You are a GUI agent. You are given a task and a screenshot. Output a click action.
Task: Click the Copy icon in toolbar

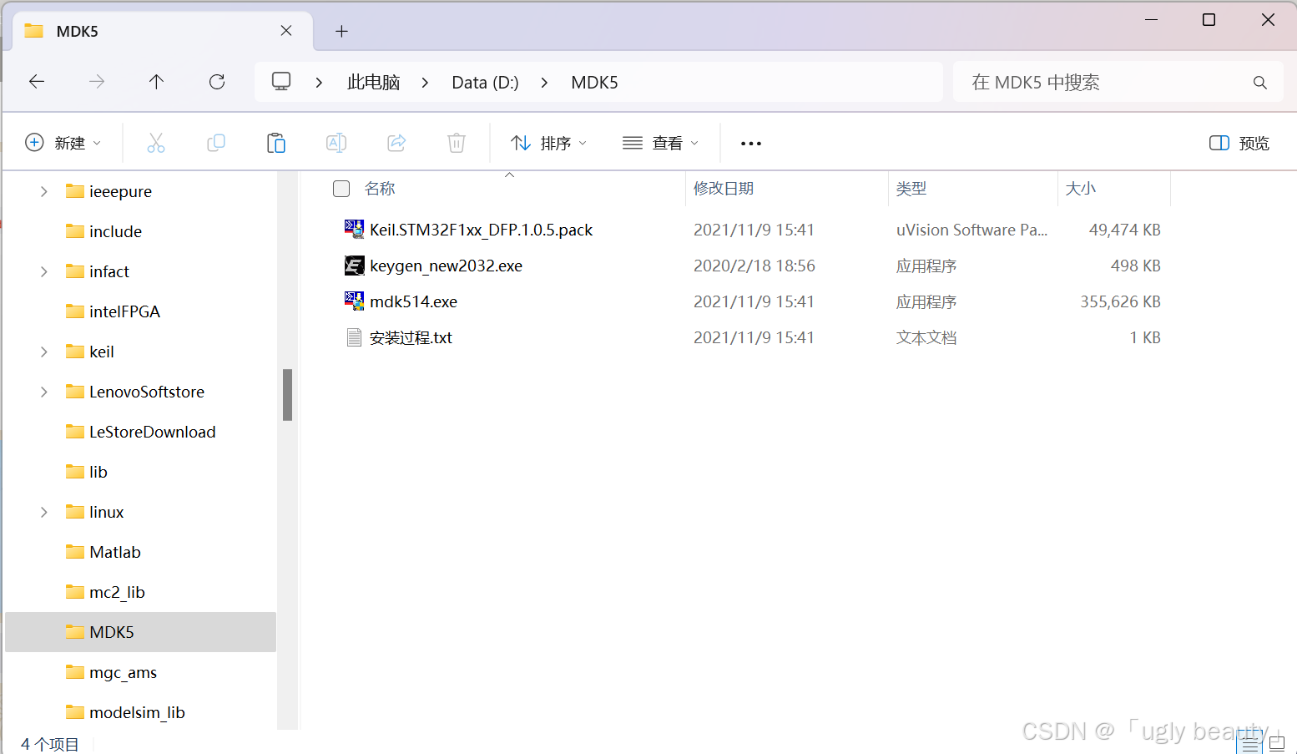click(216, 143)
